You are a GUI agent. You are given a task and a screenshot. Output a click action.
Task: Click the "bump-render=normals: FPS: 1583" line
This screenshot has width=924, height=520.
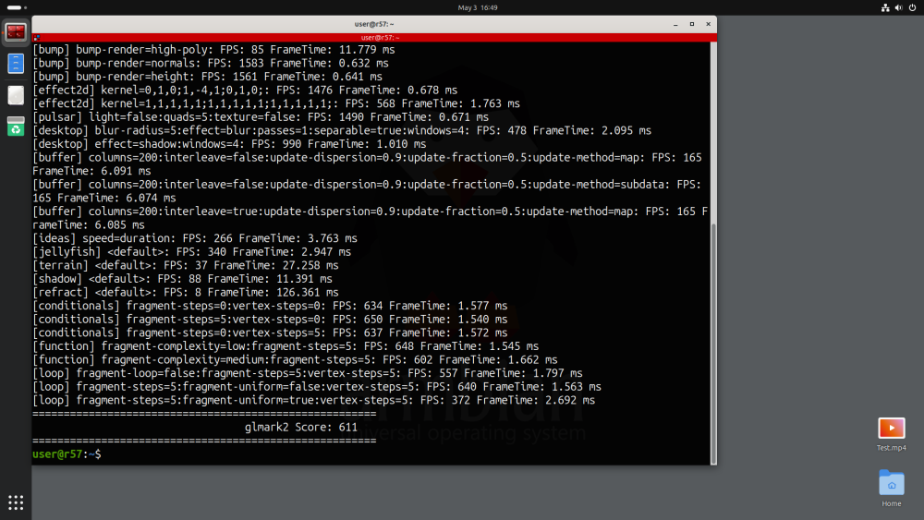point(211,64)
